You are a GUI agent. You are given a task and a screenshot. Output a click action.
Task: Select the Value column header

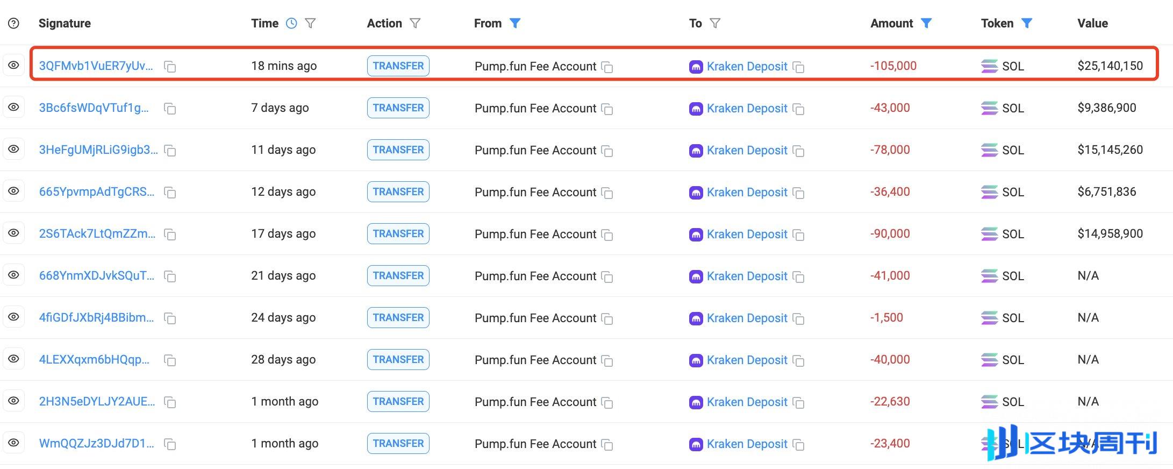(x=1092, y=23)
